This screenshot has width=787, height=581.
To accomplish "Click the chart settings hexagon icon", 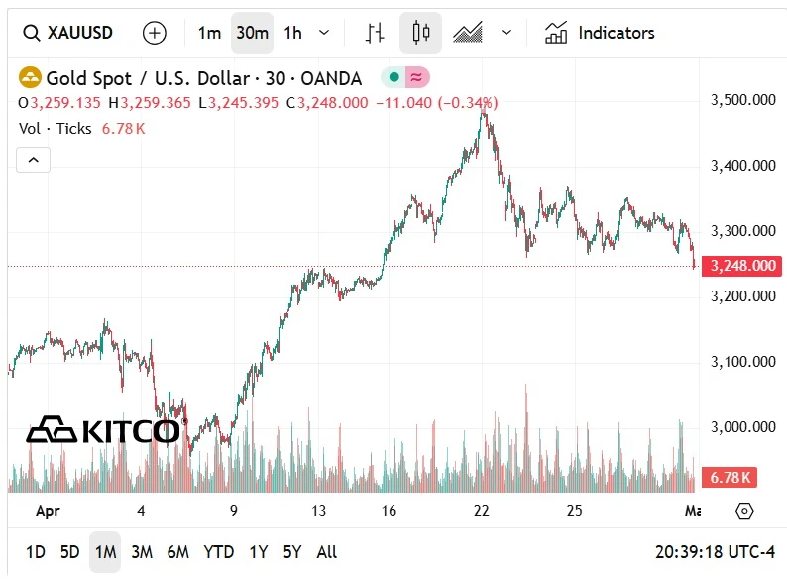I will click(x=745, y=511).
